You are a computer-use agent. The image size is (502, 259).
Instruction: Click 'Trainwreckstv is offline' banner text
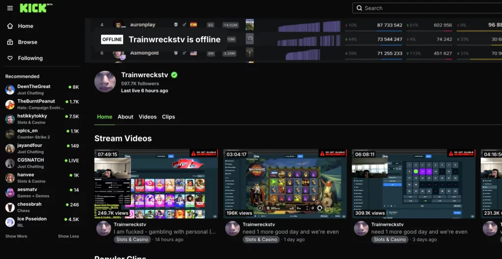175,39
